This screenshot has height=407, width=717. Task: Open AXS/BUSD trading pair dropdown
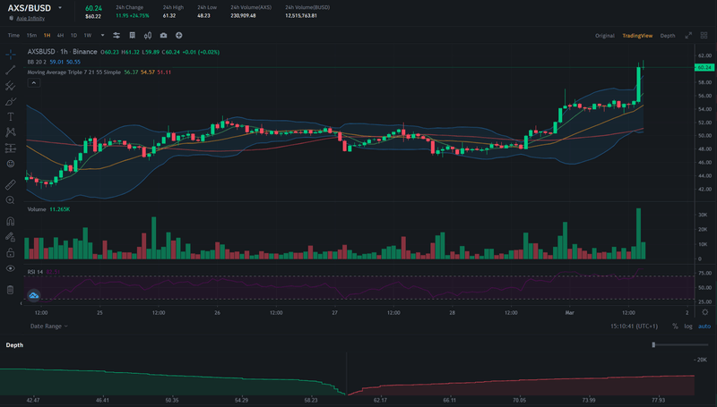tap(60, 8)
